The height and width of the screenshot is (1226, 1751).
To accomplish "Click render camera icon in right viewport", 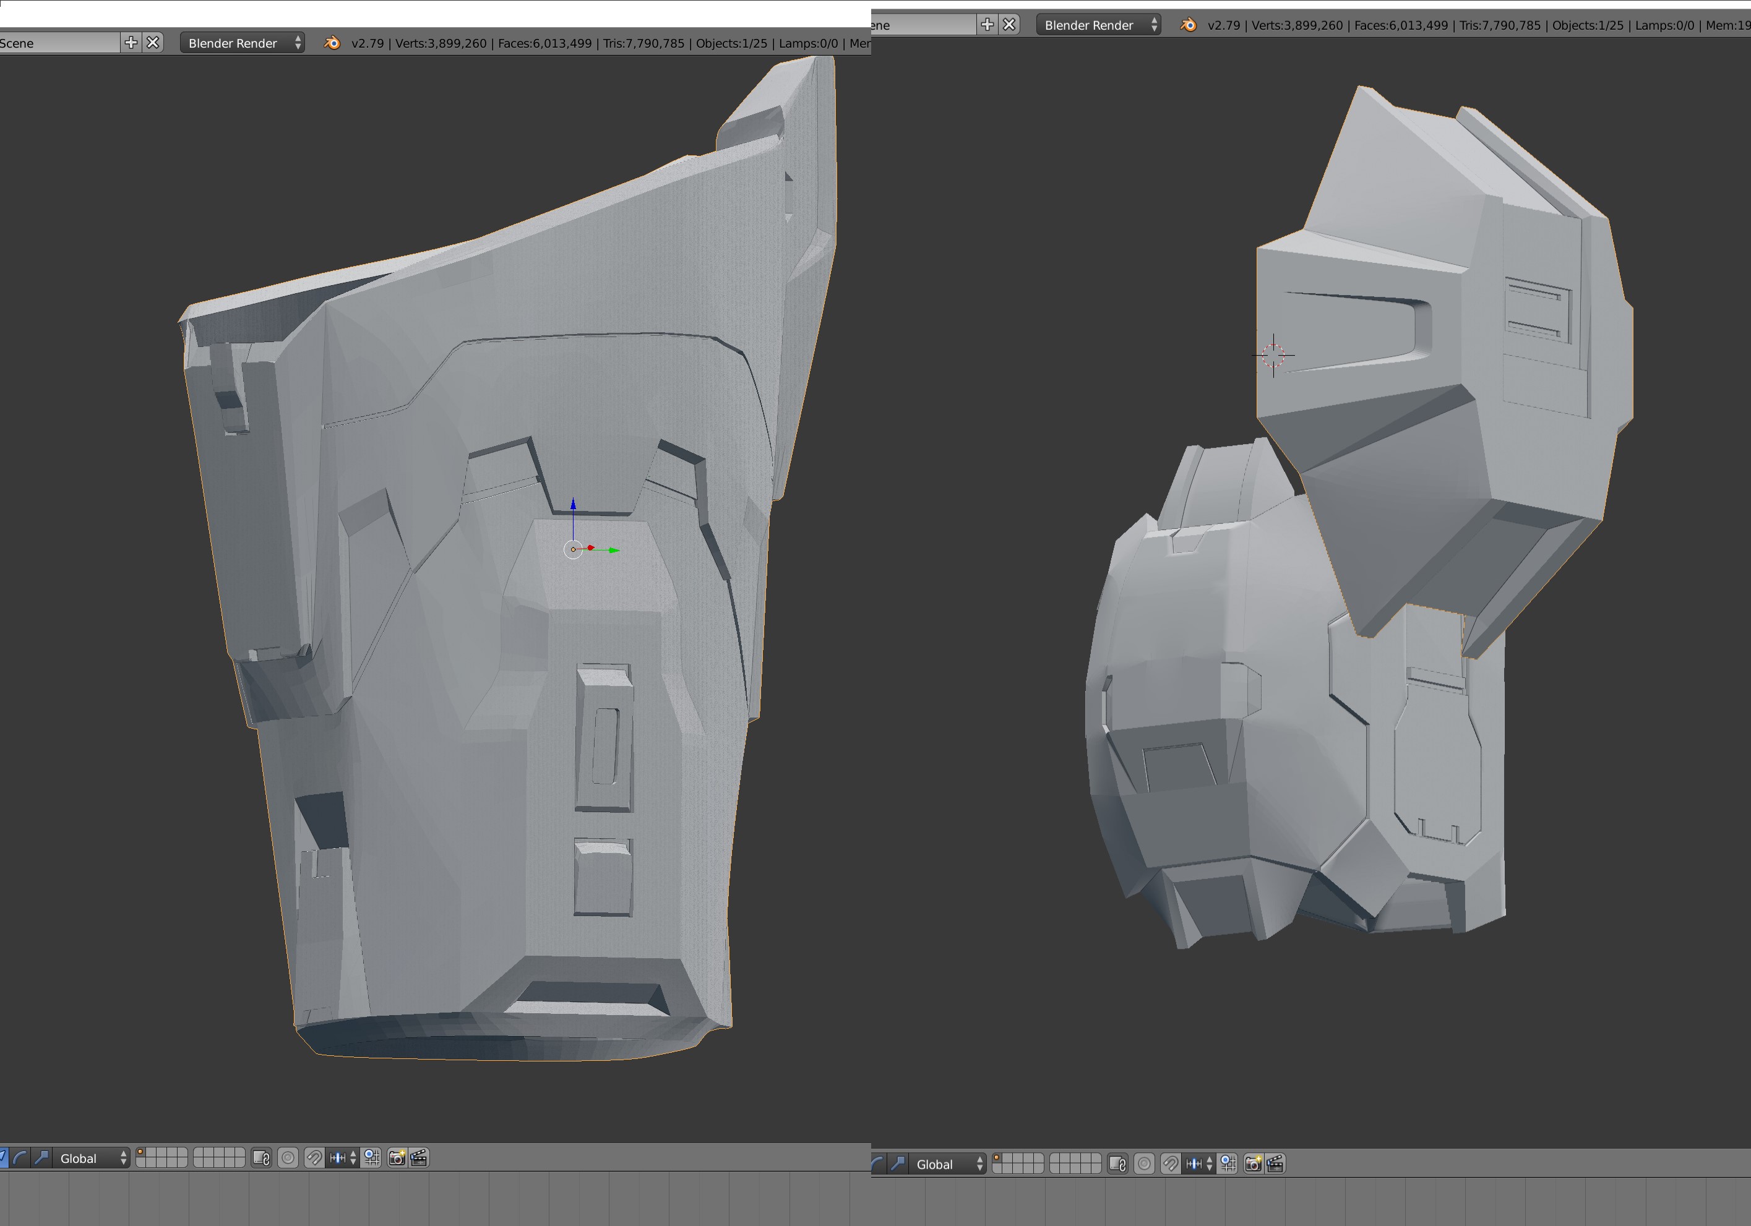I will 1253,1164.
